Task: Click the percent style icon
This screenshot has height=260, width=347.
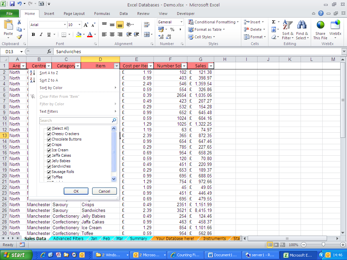Action: click(172, 29)
